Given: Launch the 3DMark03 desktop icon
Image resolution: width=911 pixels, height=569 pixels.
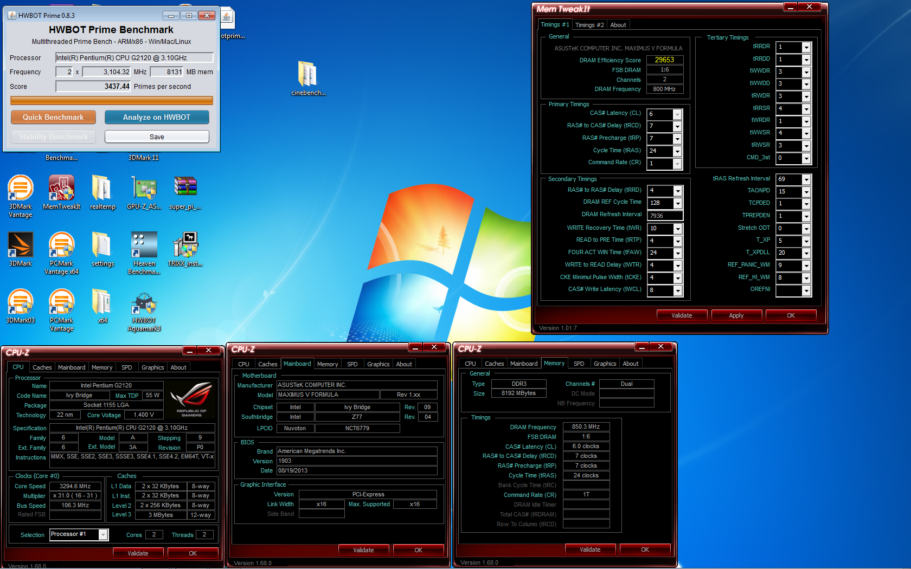Looking at the screenshot, I should tap(20, 306).
